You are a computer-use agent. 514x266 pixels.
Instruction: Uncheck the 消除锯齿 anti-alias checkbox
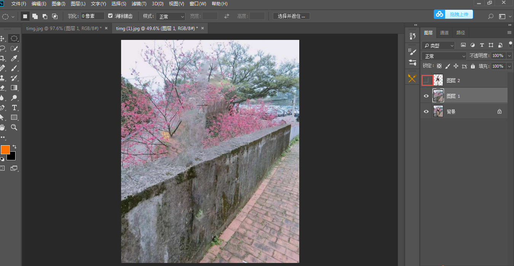point(110,16)
